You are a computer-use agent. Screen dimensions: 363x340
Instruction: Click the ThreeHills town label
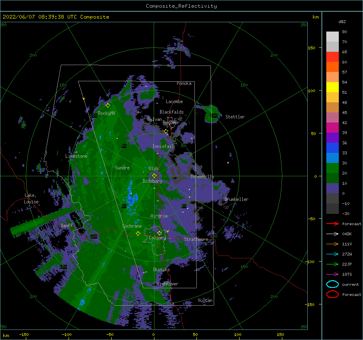[202, 177]
